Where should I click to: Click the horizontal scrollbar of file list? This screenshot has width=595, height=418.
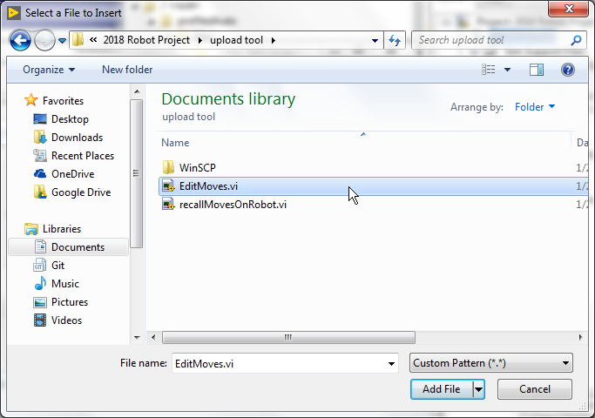[x=287, y=336]
